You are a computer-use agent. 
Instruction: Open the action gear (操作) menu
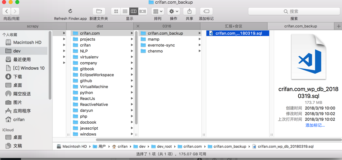coord(174,11)
